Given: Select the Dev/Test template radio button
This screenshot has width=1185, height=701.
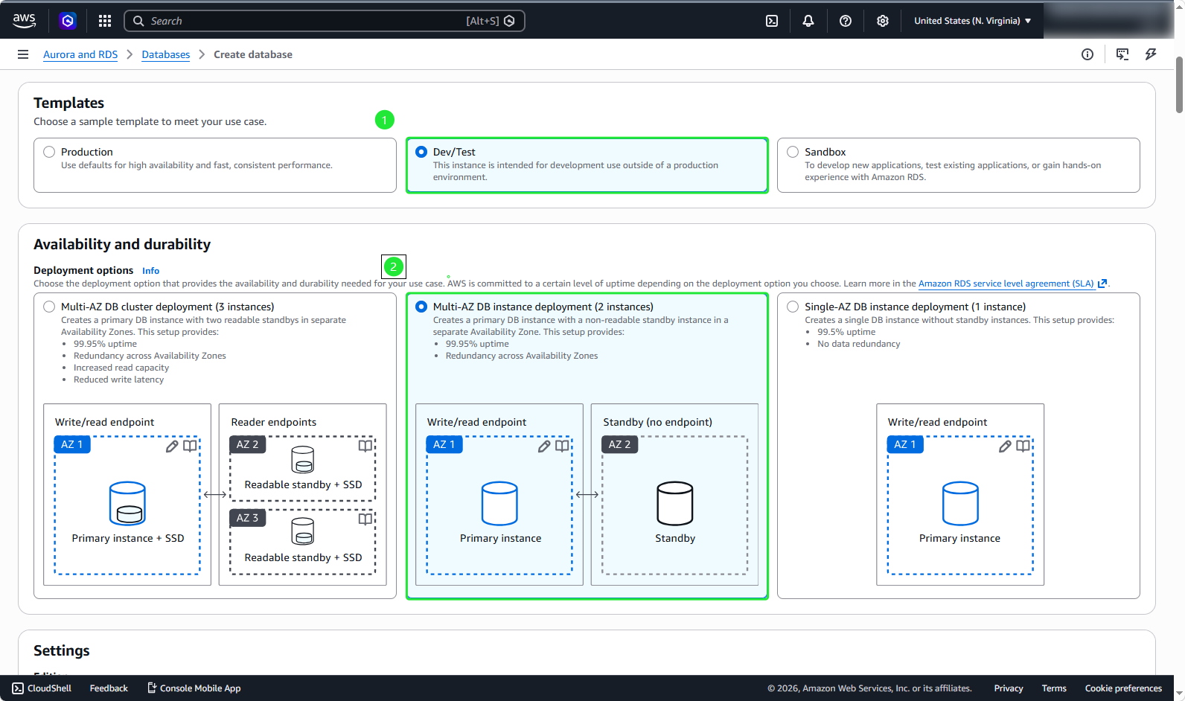Looking at the screenshot, I should [421, 152].
